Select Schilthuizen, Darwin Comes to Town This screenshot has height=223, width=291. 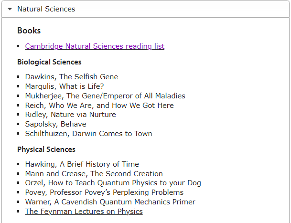pos(88,134)
